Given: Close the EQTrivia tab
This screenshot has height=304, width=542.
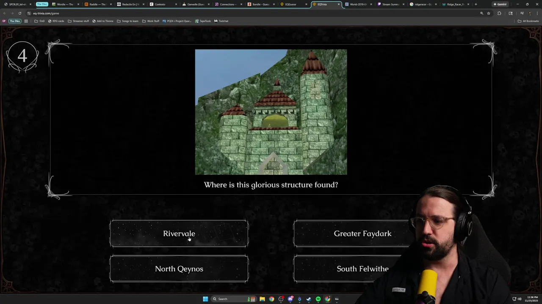Looking at the screenshot, I should pos(338,4).
